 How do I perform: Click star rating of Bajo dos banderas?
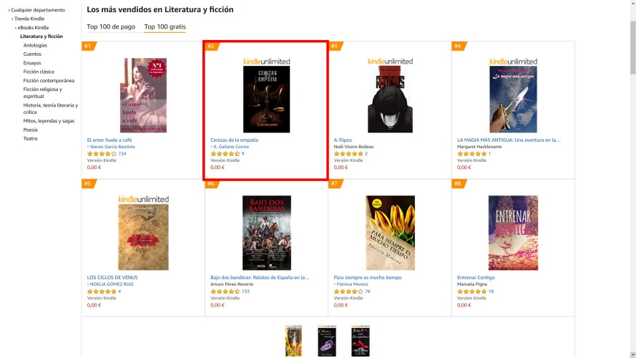(x=225, y=291)
